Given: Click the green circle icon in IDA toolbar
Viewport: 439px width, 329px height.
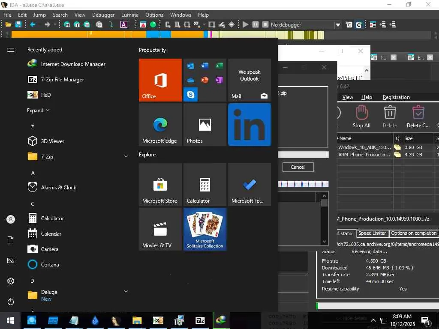Looking at the screenshot, I should click(153, 24).
